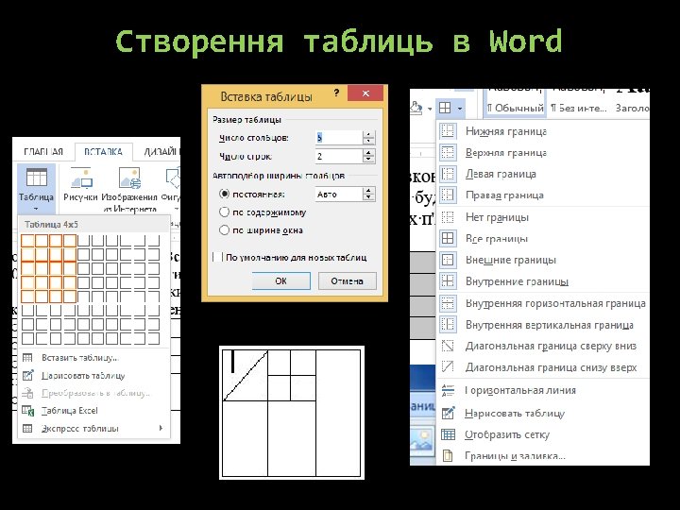Click the OK button in dialog

(281, 280)
